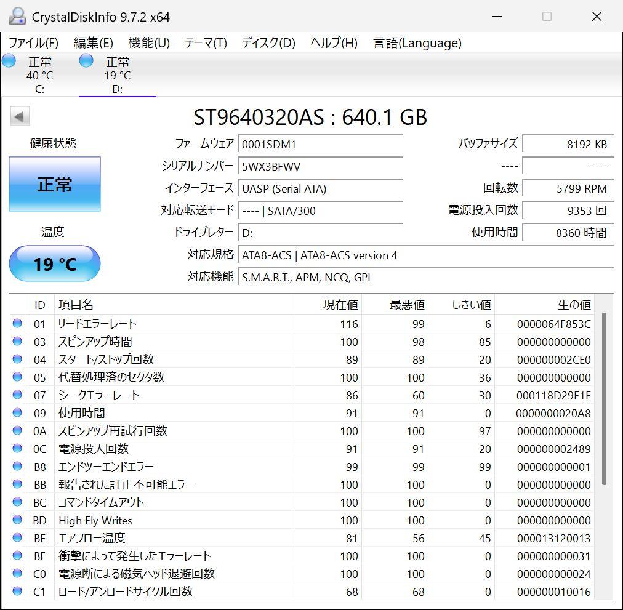
Task: Click the features field S.M.A.R.T., APM, NCQ, GPL
Action: (x=425, y=278)
